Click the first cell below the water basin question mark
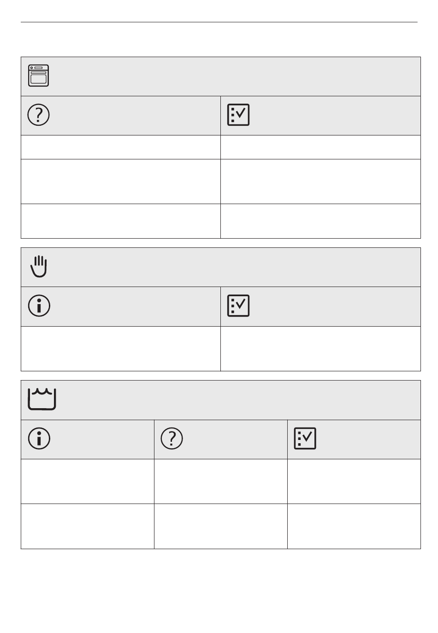Image resolution: width=438 pixels, height=633 pixels. click(220, 481)
